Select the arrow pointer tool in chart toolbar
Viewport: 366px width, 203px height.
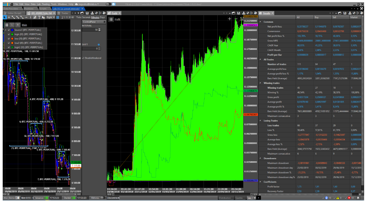coord(5,17)
